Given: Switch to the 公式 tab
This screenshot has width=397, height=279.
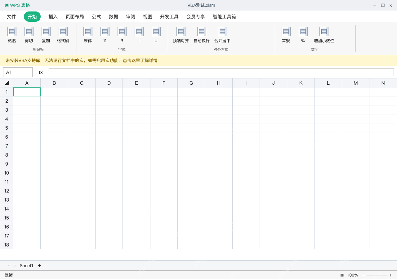Looking at the screenshot, I should [96, 17].
